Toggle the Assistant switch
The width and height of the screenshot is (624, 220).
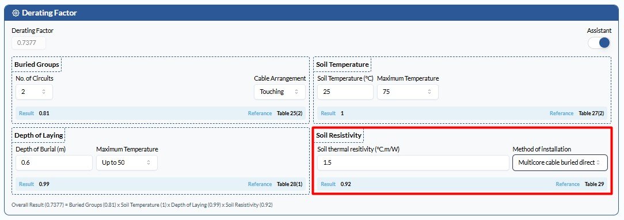coord(599,43)
